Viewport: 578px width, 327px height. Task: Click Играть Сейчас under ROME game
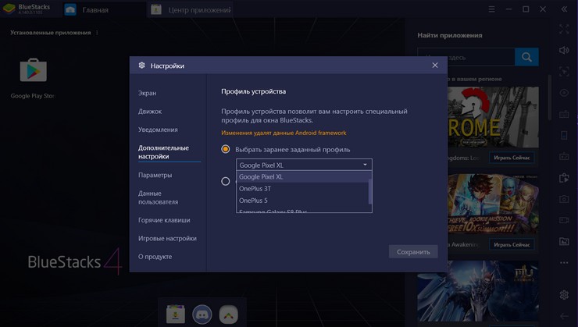[512, 158]
